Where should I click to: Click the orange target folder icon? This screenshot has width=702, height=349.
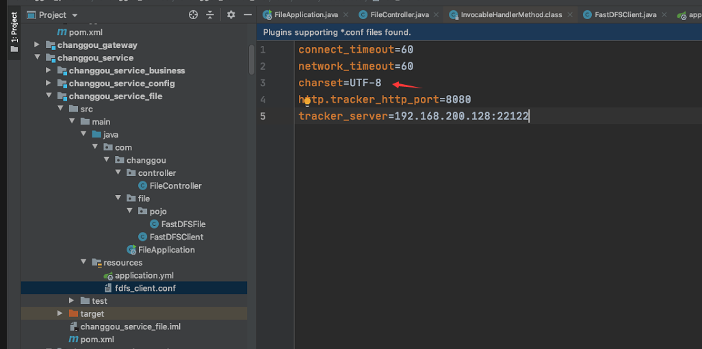pyautogui.click(x=73, y=313)
